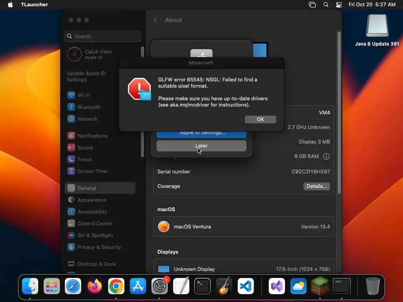
Task: Dismiss the Minecraft error with OK
Action: point(261,119)
